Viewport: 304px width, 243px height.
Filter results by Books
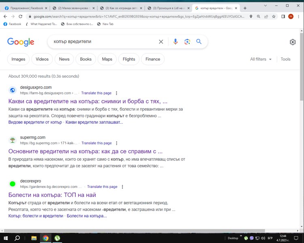coord(86,59)
